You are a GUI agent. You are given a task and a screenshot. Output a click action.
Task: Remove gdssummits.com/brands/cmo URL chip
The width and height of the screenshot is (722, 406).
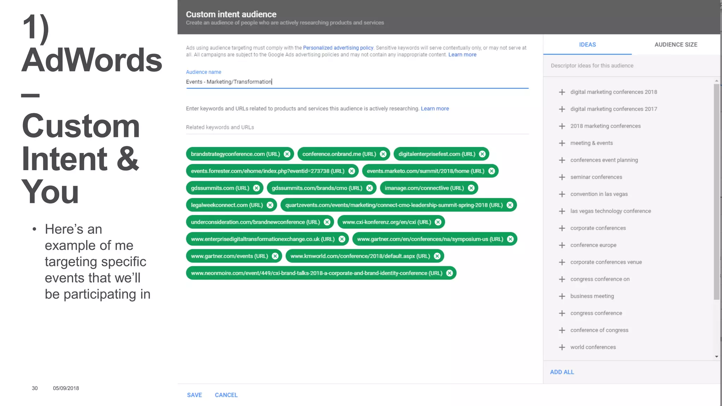369,188
